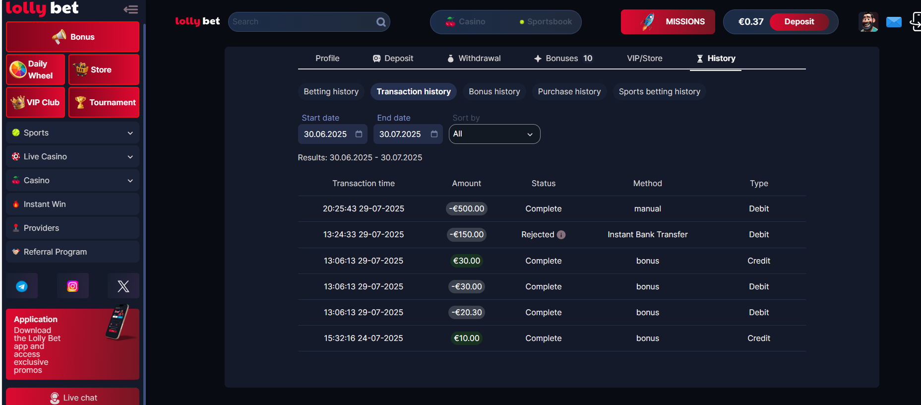Expand the Sports sidebar section

tap(72, 133)
